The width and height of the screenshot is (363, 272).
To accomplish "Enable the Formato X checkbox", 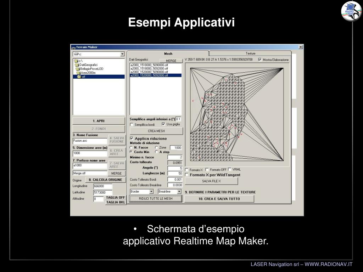I will [x=186, y=170].
